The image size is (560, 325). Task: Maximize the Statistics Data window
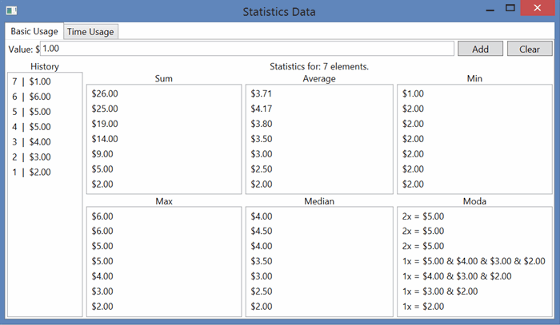click(510, 8)
